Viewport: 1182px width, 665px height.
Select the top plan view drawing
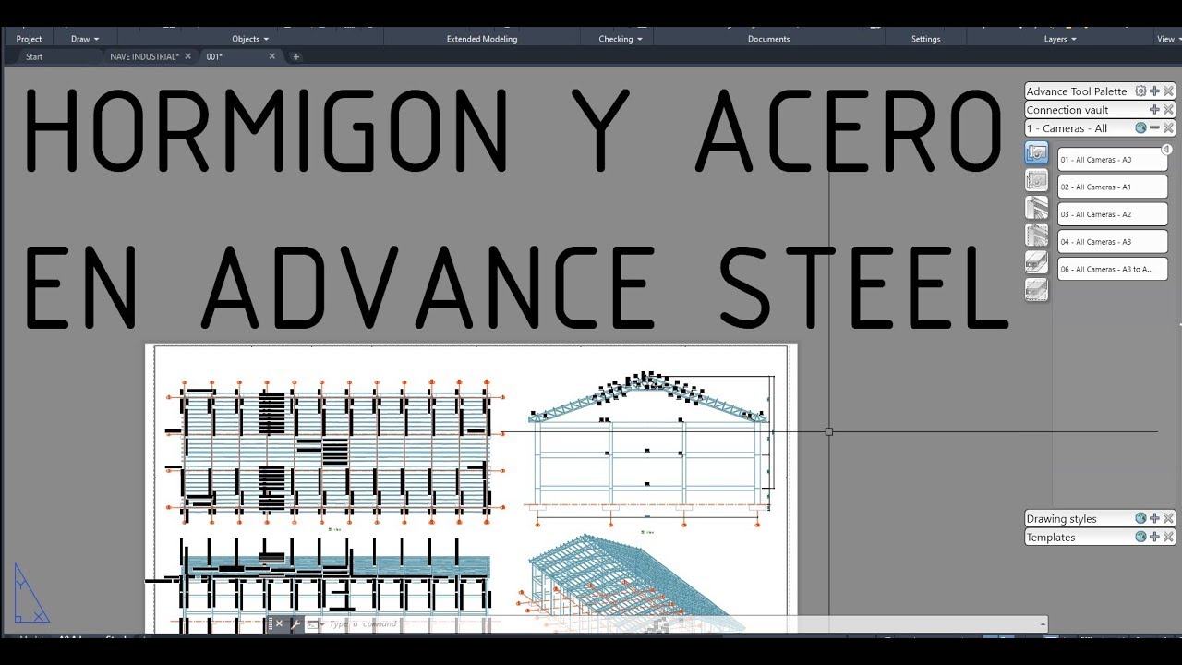334,451
